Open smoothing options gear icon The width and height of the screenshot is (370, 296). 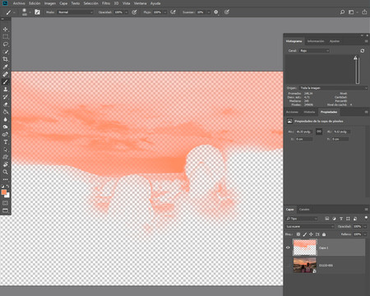point(216,12)
